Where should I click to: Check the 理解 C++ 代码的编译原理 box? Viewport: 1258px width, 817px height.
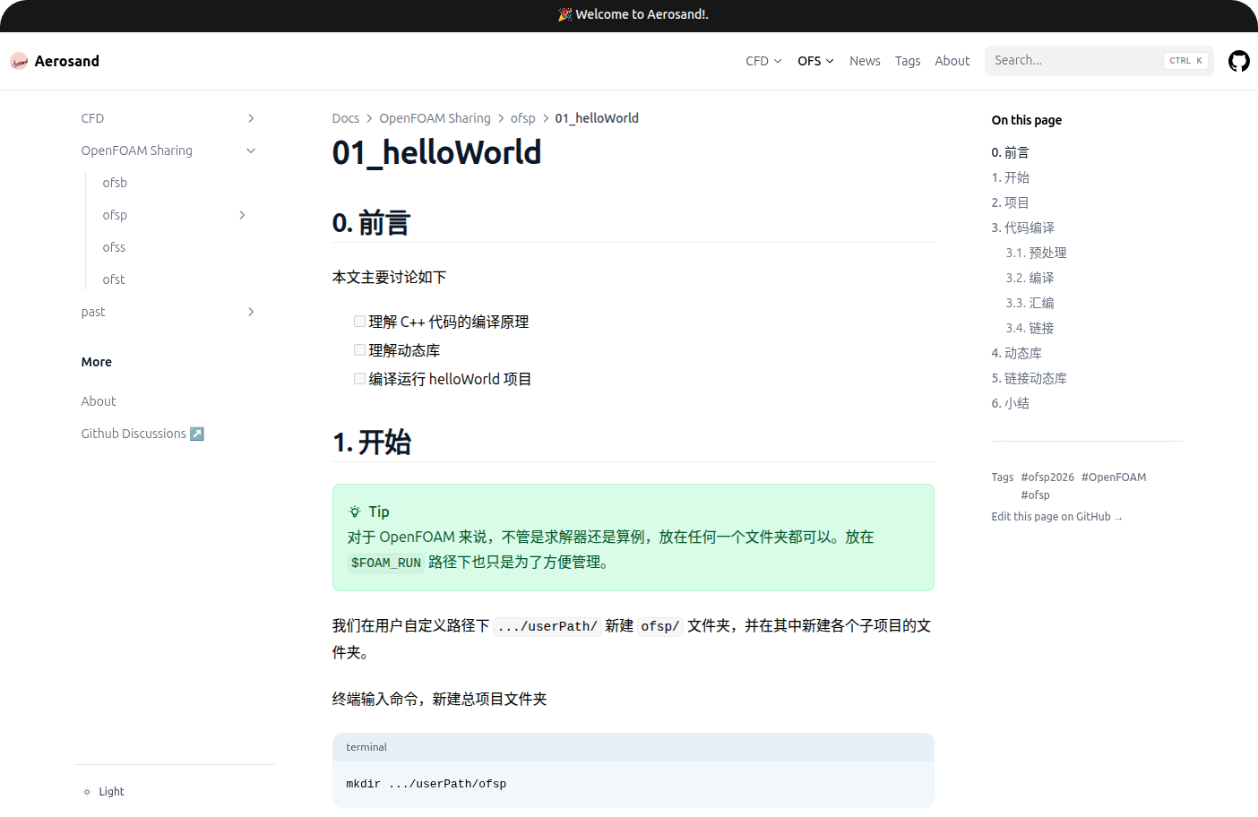(359, 322)
